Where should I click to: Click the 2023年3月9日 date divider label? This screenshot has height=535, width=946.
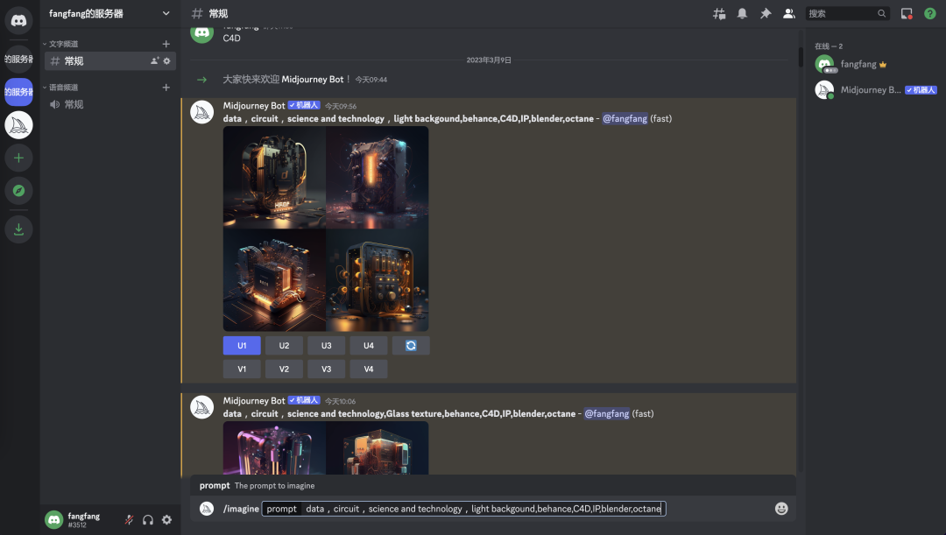489,60
